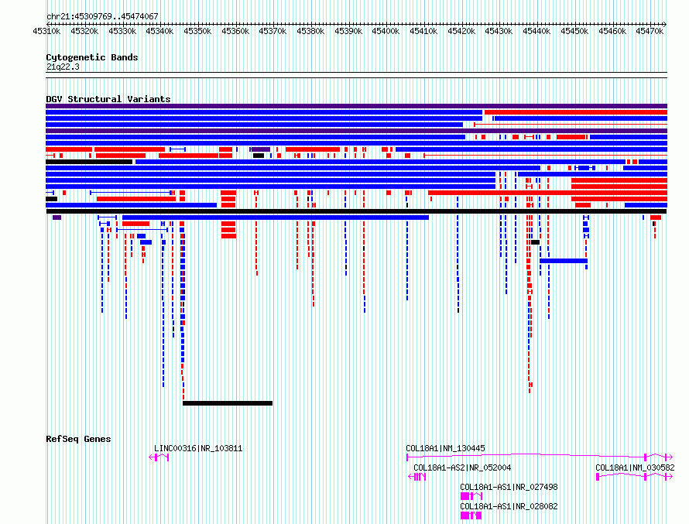
Task: Open the DGV Structural Variants track title
Action: click(108, 99)
